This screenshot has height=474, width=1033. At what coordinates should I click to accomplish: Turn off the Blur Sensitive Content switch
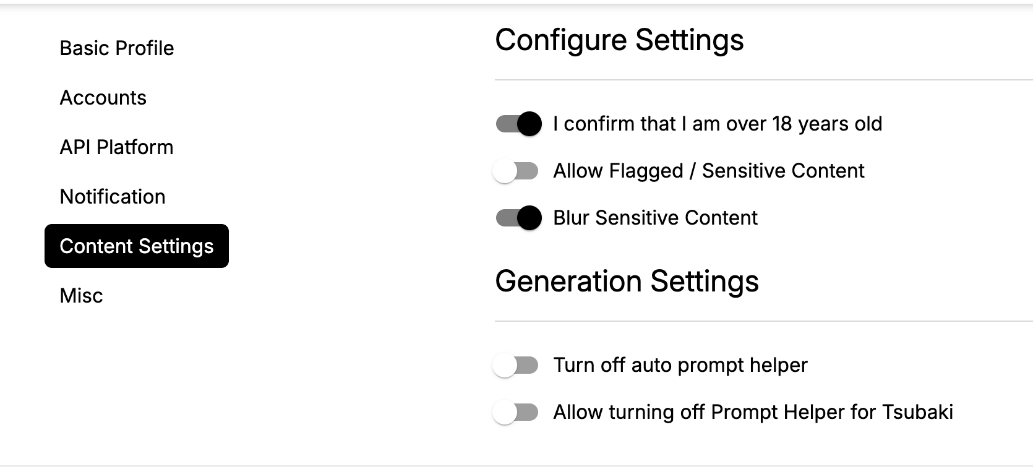point(518,218)
